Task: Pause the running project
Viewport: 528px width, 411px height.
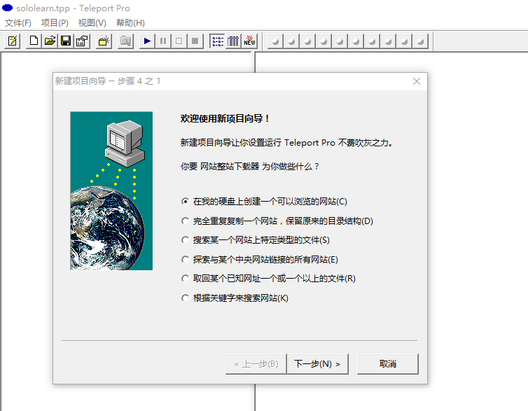Action: coord(163,41)
